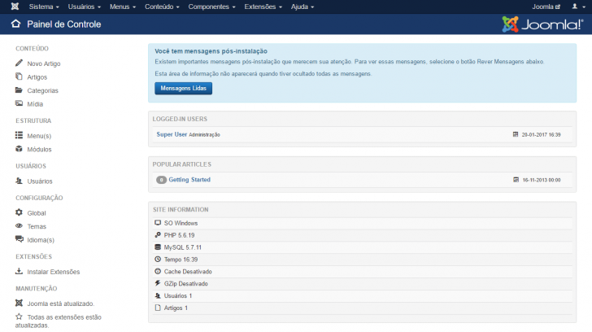592x332 pixels.
Task: Open the Usuários dropdown in top bar
Action: pyautogui.click(x=85, y=7)
